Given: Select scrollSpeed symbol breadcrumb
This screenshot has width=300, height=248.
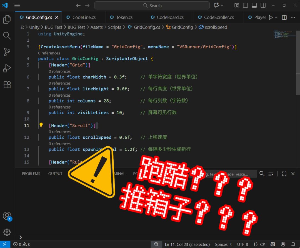Looking at the screenshot, I should tap(213, 27).
